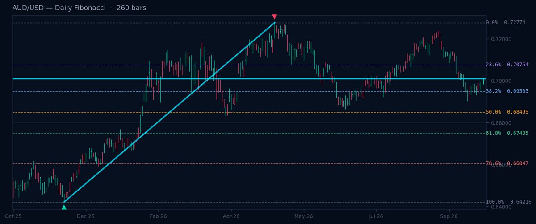Select the red dashed 78.6% retracement line

[249, 164]
